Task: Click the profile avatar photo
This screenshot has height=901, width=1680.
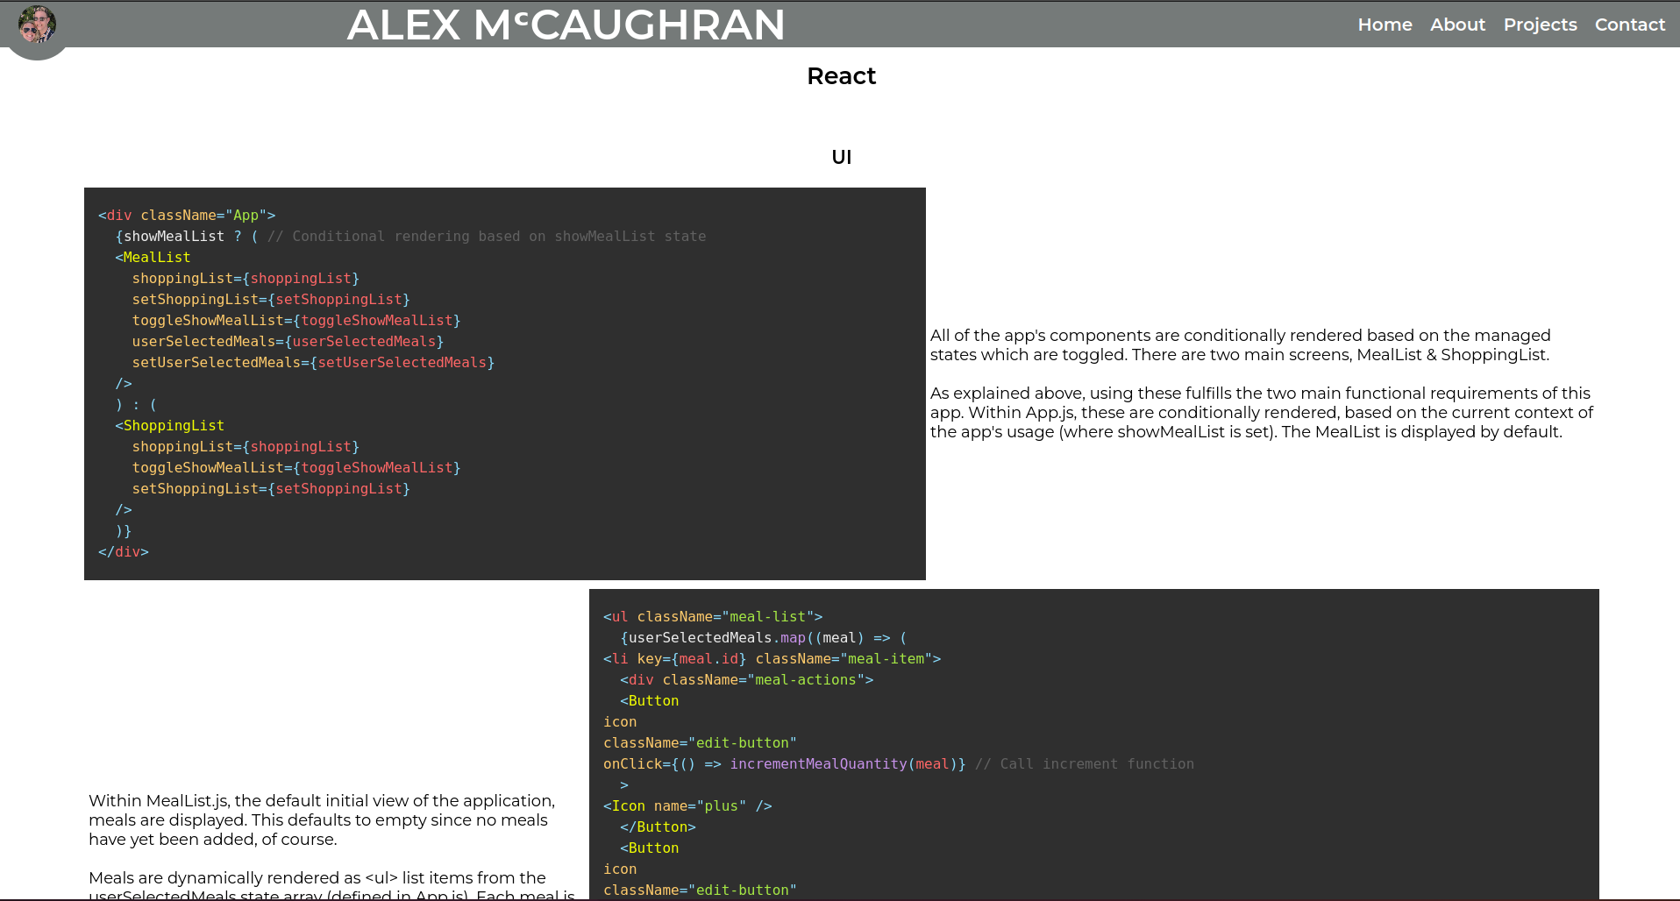Action: 37,25
